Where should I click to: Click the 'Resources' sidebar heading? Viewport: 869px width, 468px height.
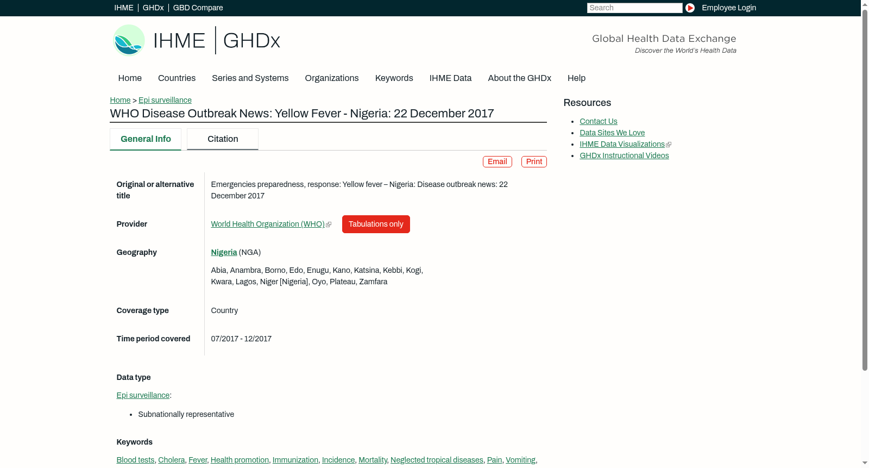[x=587, y=103]
